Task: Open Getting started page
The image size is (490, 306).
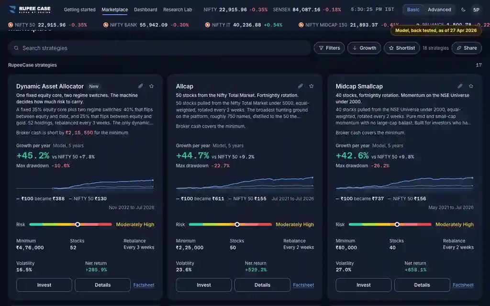Action: pyautogui.click(x=80, y=10)
